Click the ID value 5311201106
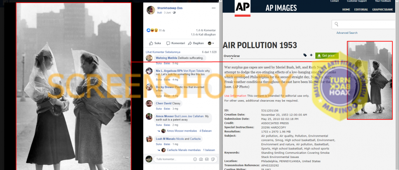This screenshot has height=170, width=399. [270, 111]
